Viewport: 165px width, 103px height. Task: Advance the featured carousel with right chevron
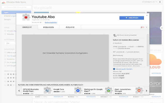162,28
